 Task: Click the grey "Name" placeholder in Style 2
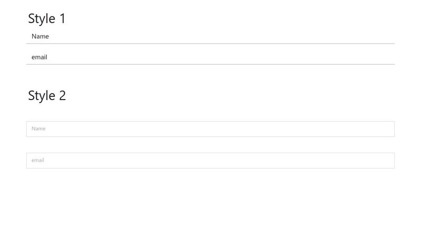click(38, 129)
